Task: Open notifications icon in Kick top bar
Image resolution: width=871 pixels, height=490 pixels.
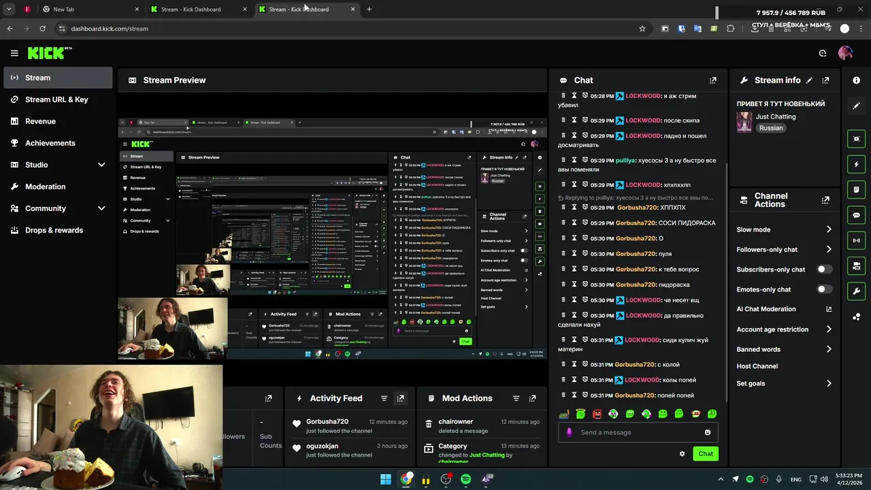Action: [x=823, y=53]
